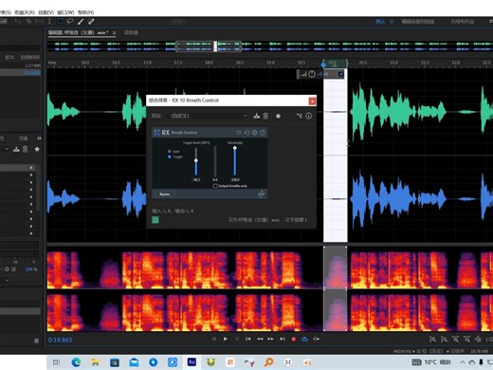Show hidden system tray icons
493x370 pixels.
click(463, 362)
